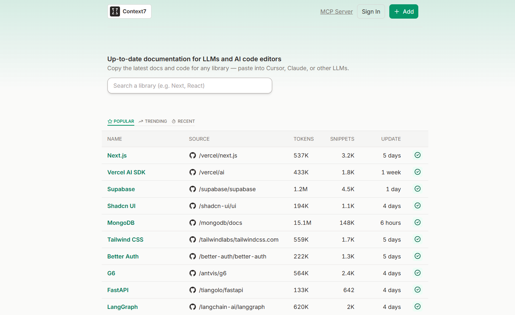Click the check status icon in Supabase row
This screenshot has width=515, height=315.
(x=418, y=189)
